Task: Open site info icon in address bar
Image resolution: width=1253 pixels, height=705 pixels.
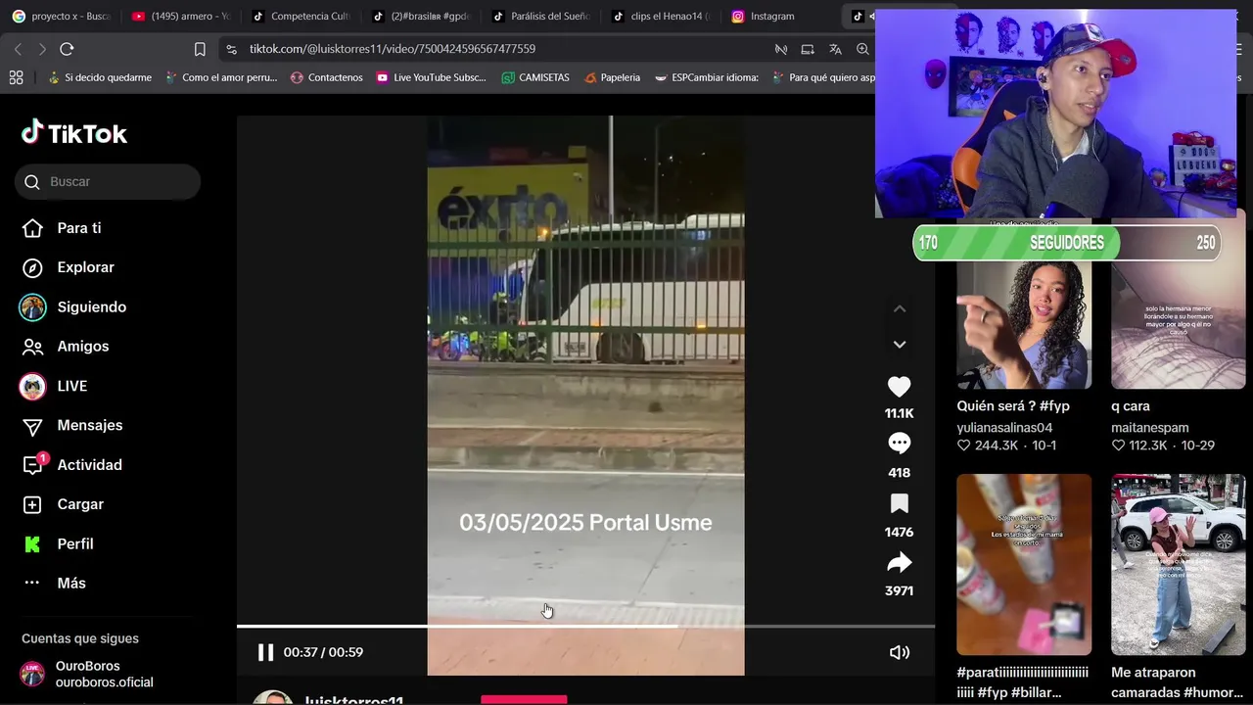Action: pos(231,49)
